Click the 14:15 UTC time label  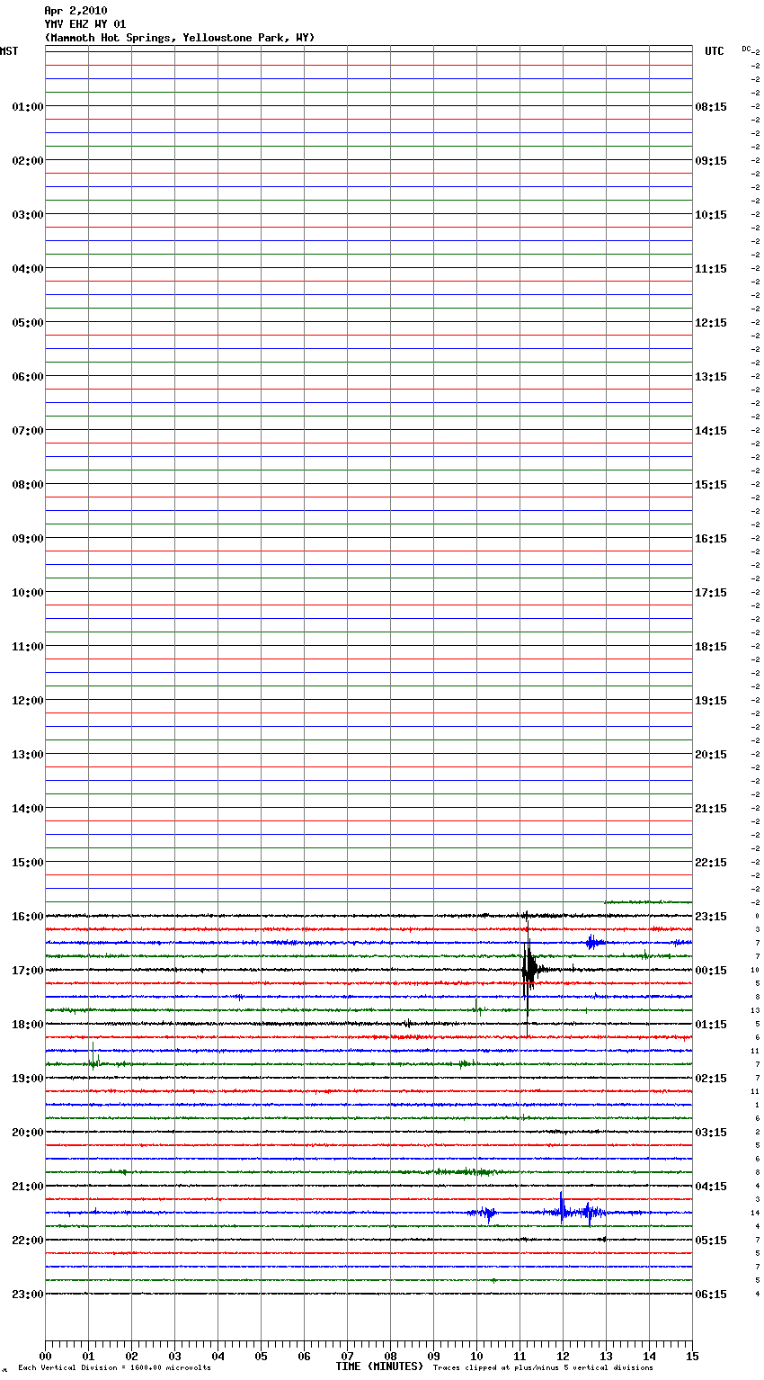point(711,431)
